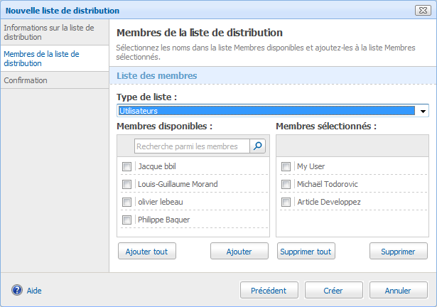Click the Supprimer tout button
437x307 pixels.
306,252
